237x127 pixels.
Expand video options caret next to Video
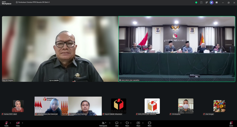[x=22, y=123]
